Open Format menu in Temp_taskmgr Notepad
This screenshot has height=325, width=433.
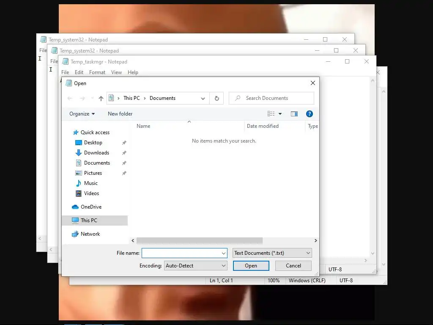pos(97,72)
